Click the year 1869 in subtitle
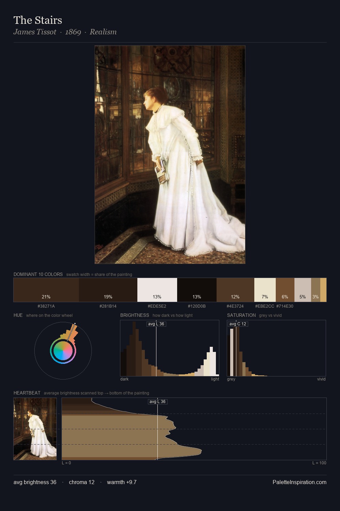The width and height of the screenshot is (340, 511). (73, 32)
